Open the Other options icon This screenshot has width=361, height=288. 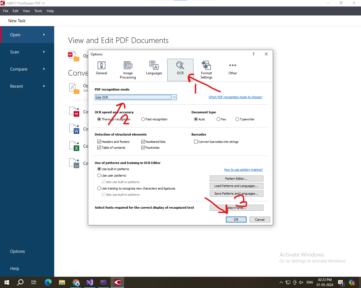point(233,65)
